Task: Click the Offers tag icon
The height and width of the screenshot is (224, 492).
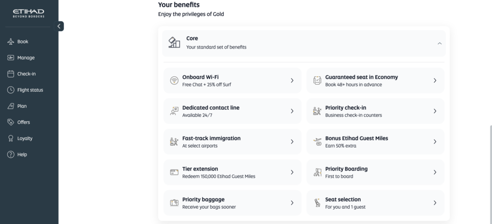Action: [11, 122]
